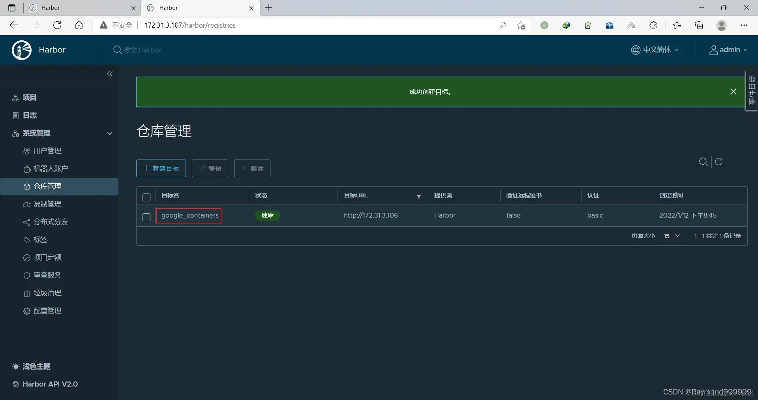Open Harbor API V2.0 link

[45, 384]
